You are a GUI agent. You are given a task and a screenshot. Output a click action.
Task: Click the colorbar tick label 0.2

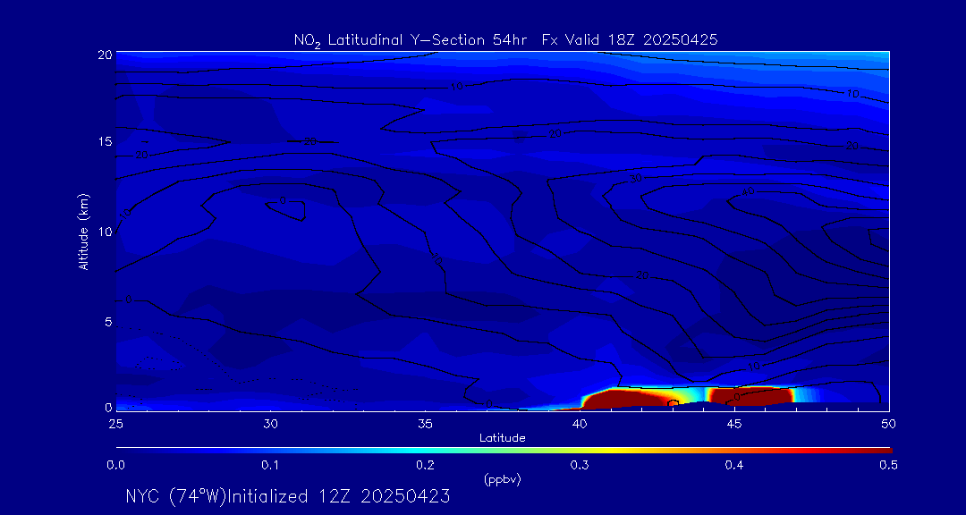point(425,465)
